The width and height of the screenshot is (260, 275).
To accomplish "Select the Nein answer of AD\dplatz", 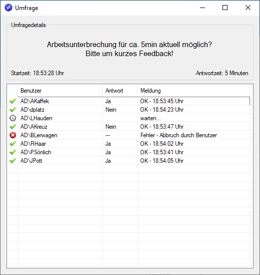I will pos(110,110).
